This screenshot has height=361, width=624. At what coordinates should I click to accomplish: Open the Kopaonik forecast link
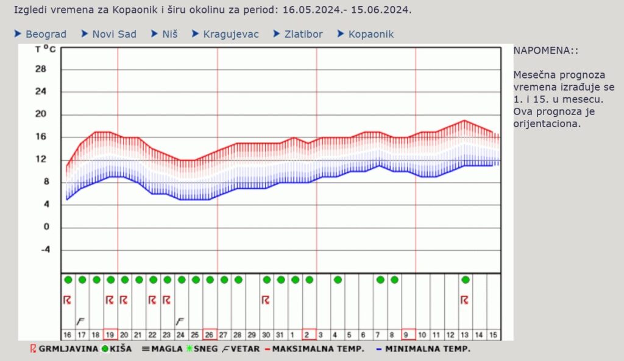coord(371,34)
